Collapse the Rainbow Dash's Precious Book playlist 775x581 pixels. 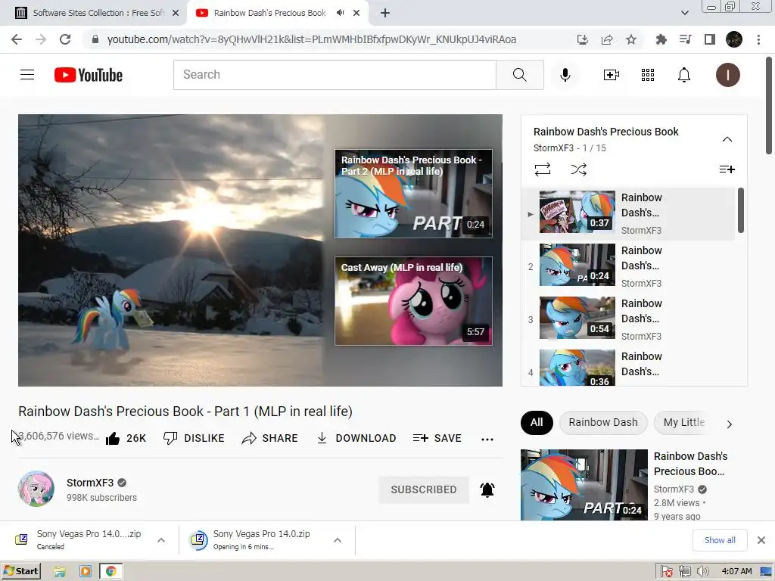click(727, 139)
